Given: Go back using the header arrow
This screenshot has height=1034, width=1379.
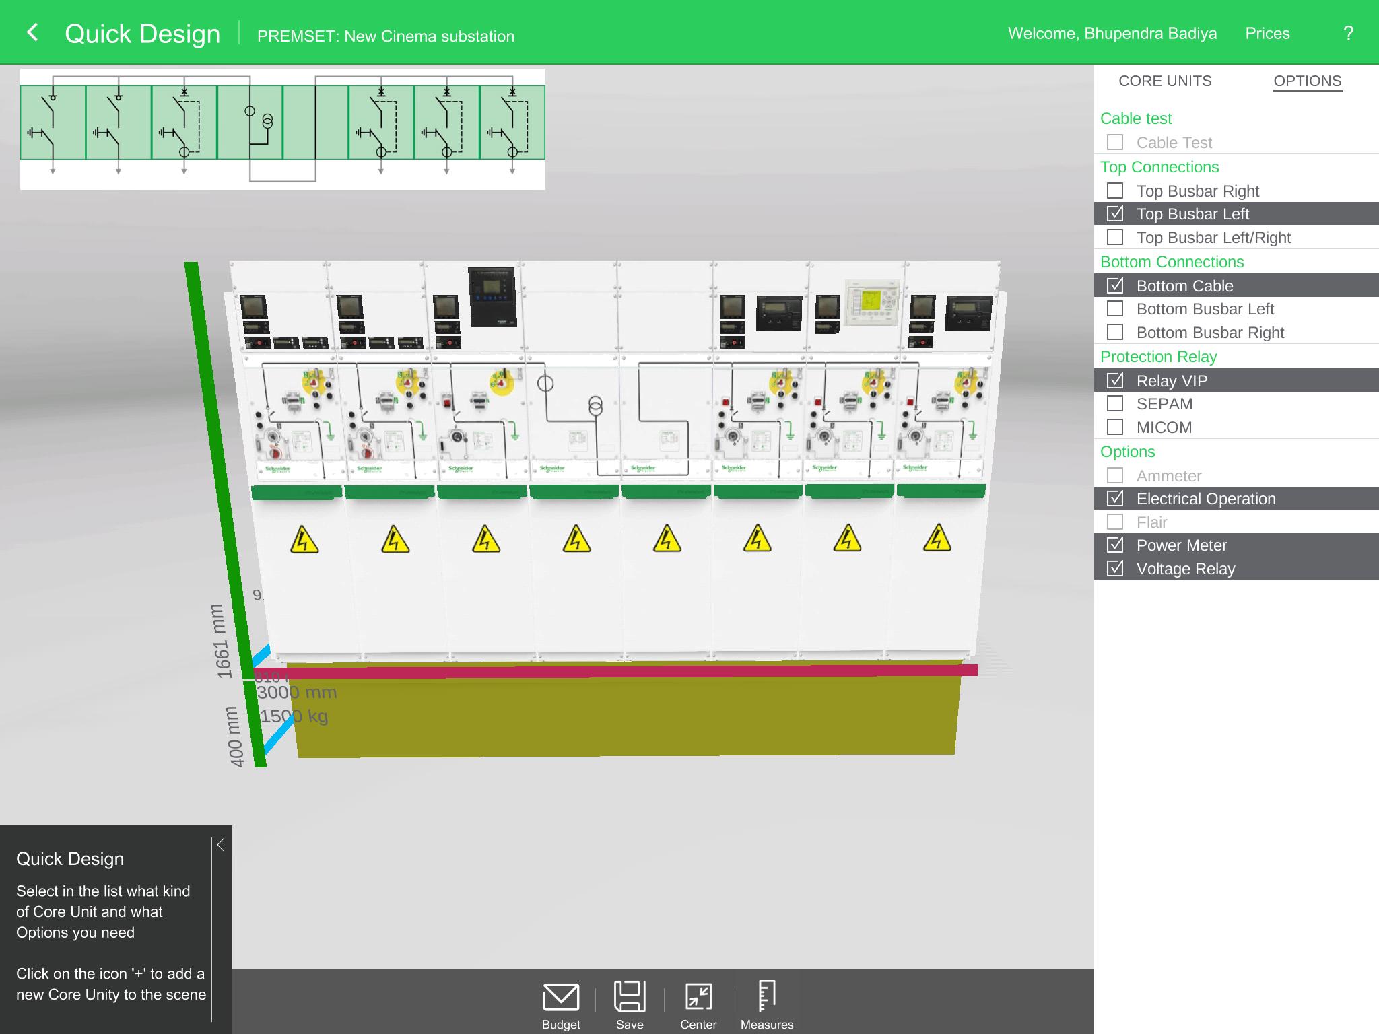Looking at the screenshot, I should tap(32, 32).
